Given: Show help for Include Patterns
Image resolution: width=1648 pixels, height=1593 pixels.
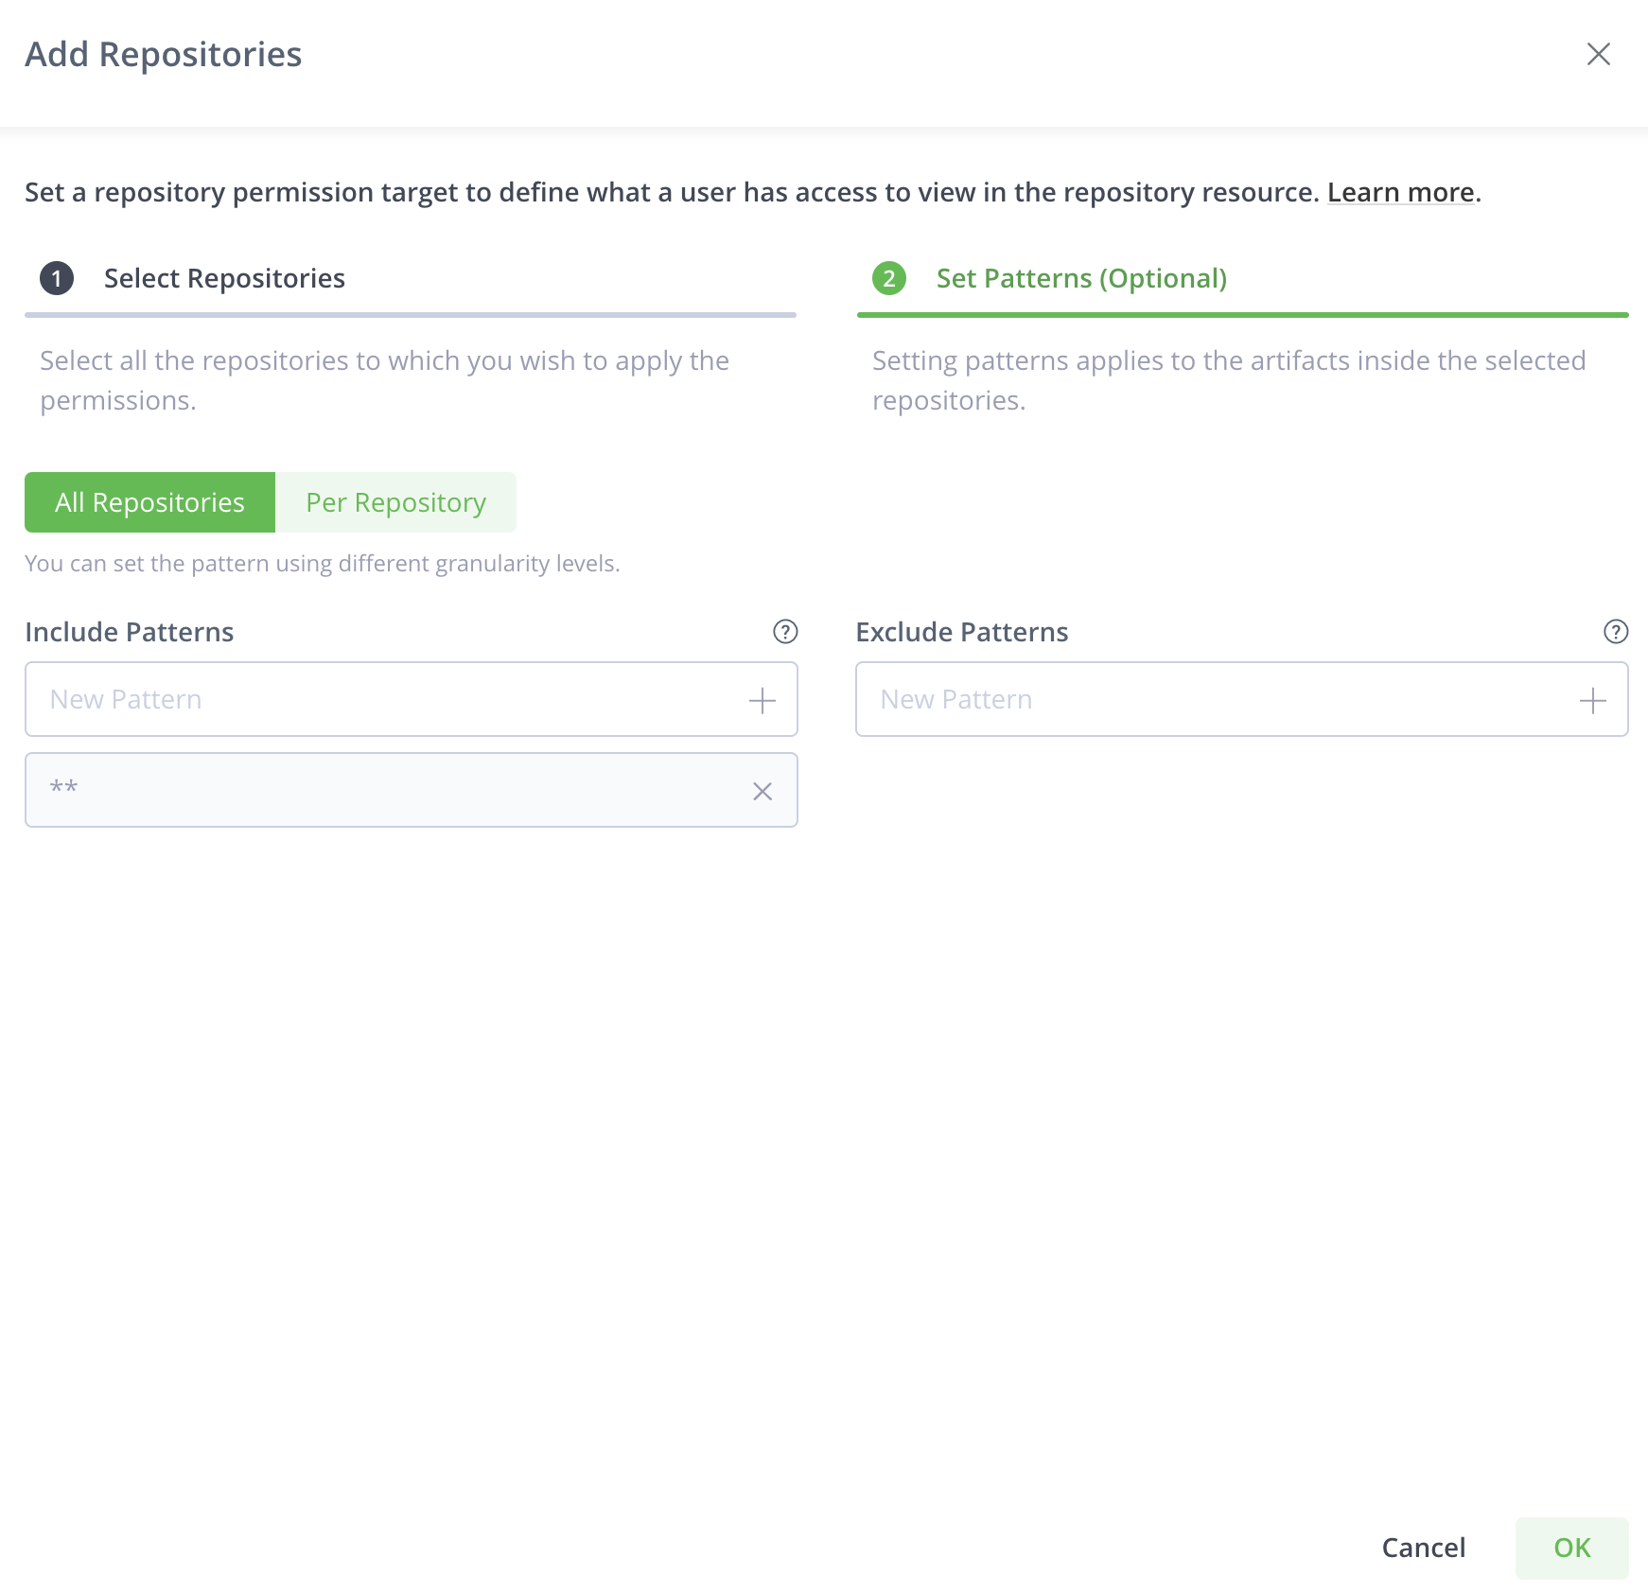Looking at the screenshot, I should click(x=785, y=632).
